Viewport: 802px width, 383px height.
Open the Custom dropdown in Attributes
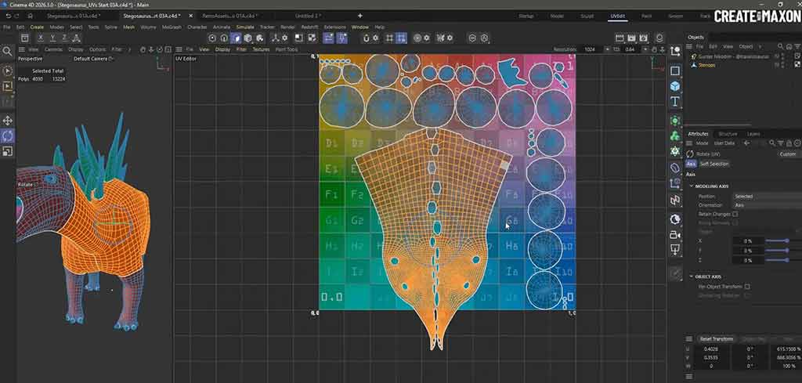click(789, 154)
